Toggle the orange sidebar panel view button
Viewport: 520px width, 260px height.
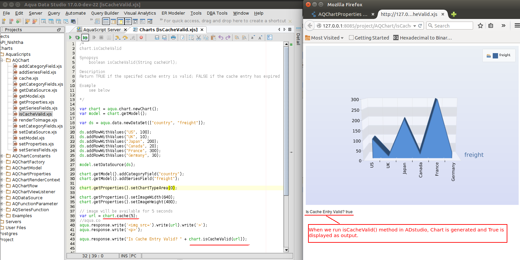[113, 21]
